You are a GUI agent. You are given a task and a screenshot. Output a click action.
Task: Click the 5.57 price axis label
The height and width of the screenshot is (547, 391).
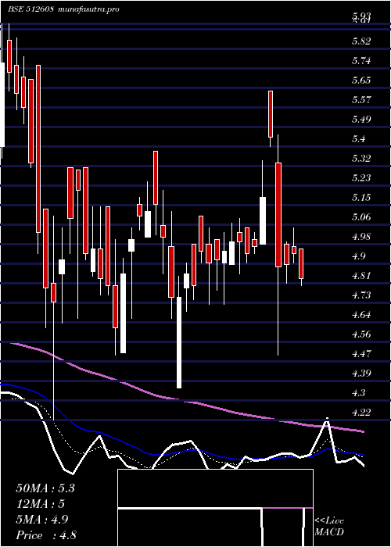pos(361,100)
